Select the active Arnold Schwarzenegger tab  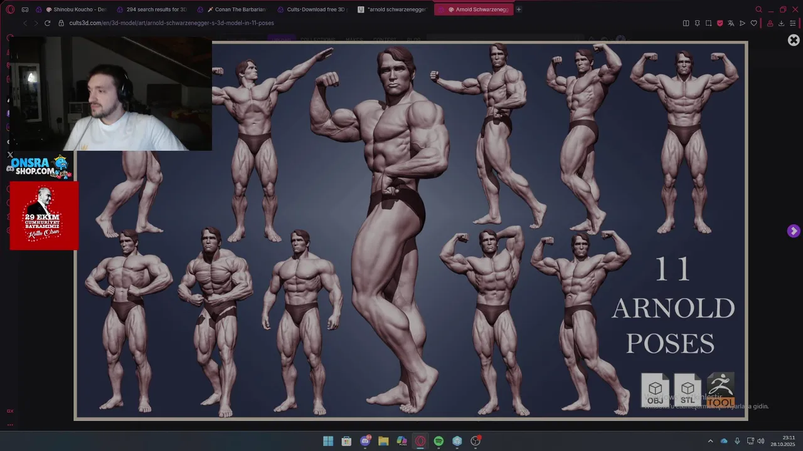click(474, 9)
